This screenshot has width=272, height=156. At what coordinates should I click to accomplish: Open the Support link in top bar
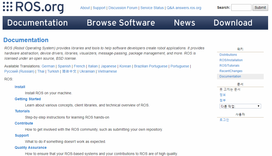(99, 8)
